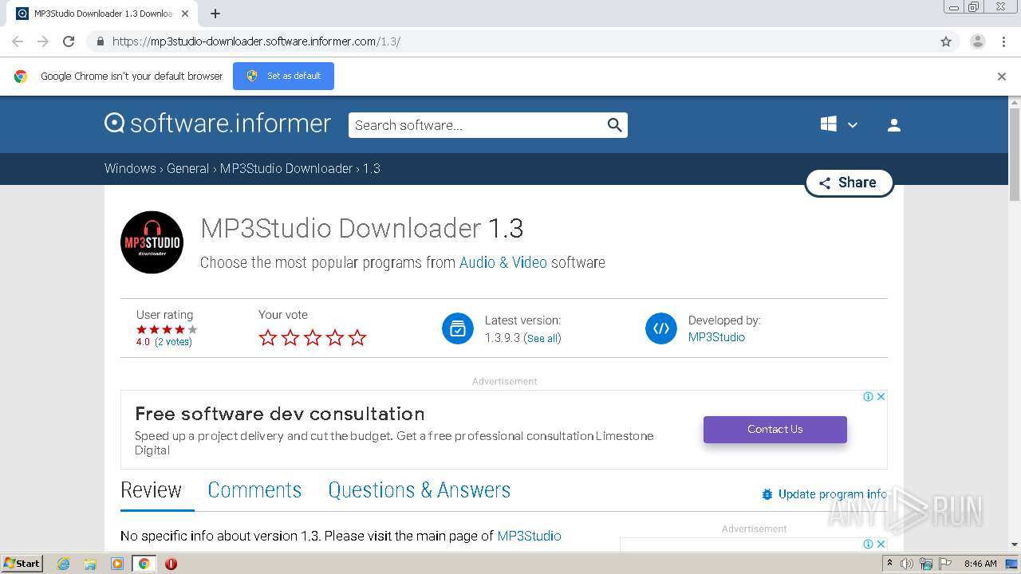This screenshot has height=574, width=1021.
Task: Open the General breadcrumb link
Action: (x=187, y=168)
